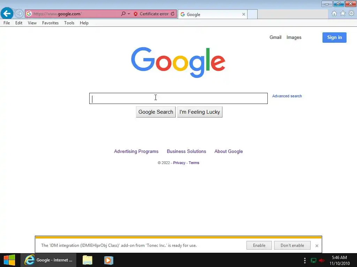The height and width of the screenshot is (267, 357).
Task: Click the network tray icon
Action: (313, 260)
